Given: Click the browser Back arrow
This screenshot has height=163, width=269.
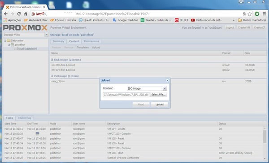Looking at the screenshot, I should point(6,14).
